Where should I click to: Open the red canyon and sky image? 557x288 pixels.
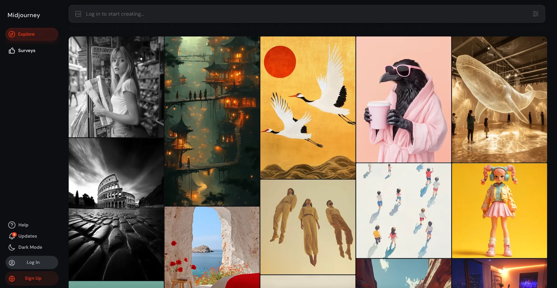404,273
